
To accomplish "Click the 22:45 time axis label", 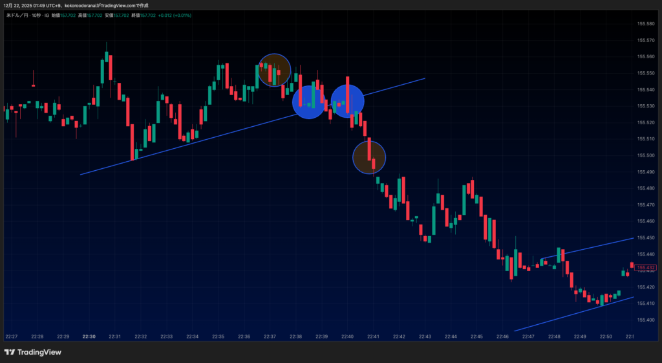I will 476,336.
